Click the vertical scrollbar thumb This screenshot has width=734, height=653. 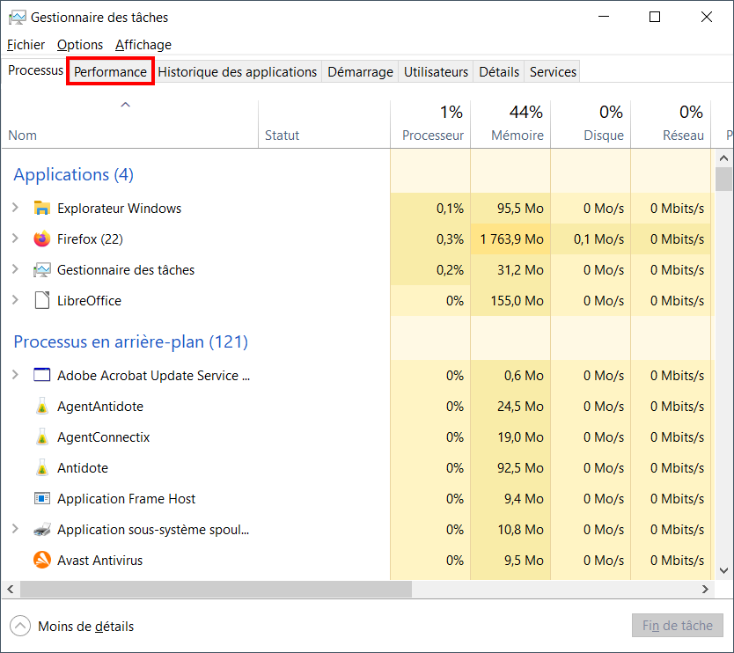coord(723,179)
